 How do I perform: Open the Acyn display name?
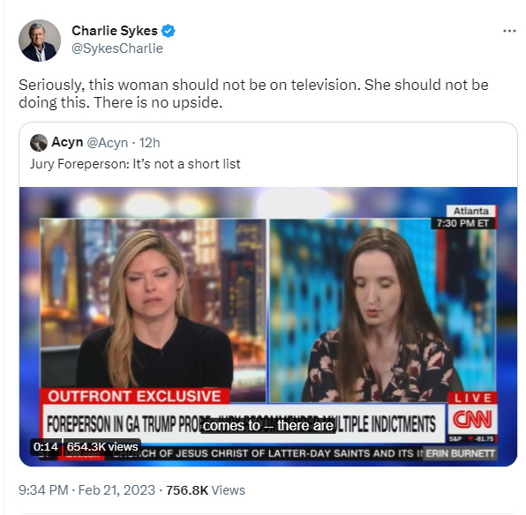coord(67,142)
